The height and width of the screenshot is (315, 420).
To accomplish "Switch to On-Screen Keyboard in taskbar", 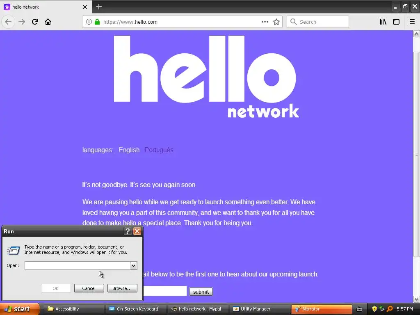I will click(x=136, y=309).
